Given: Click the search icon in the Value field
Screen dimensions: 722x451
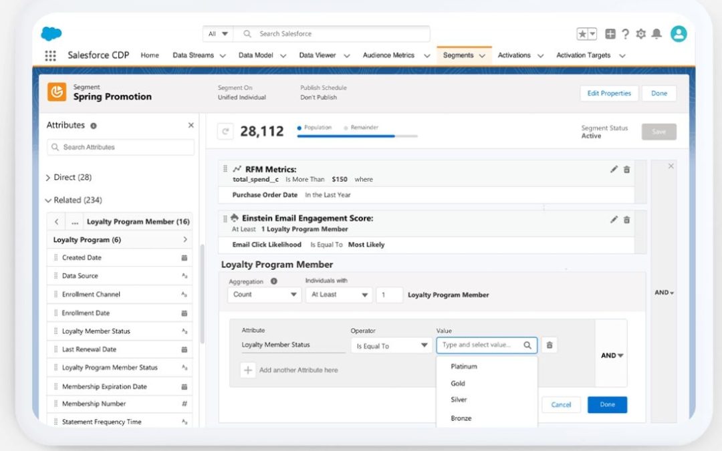Looking at the screenshot, I should click(527, 345).
